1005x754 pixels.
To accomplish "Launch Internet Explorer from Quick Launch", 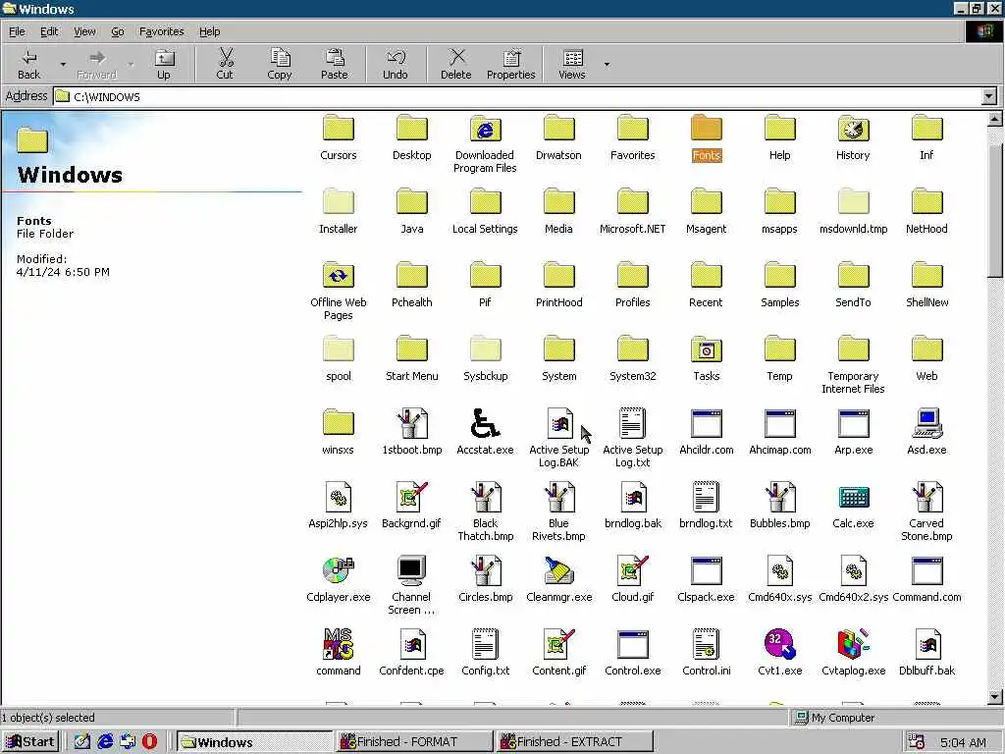I will [105, 742].
